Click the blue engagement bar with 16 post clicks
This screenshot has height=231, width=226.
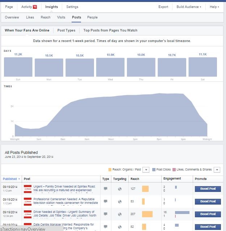(182, 213)
